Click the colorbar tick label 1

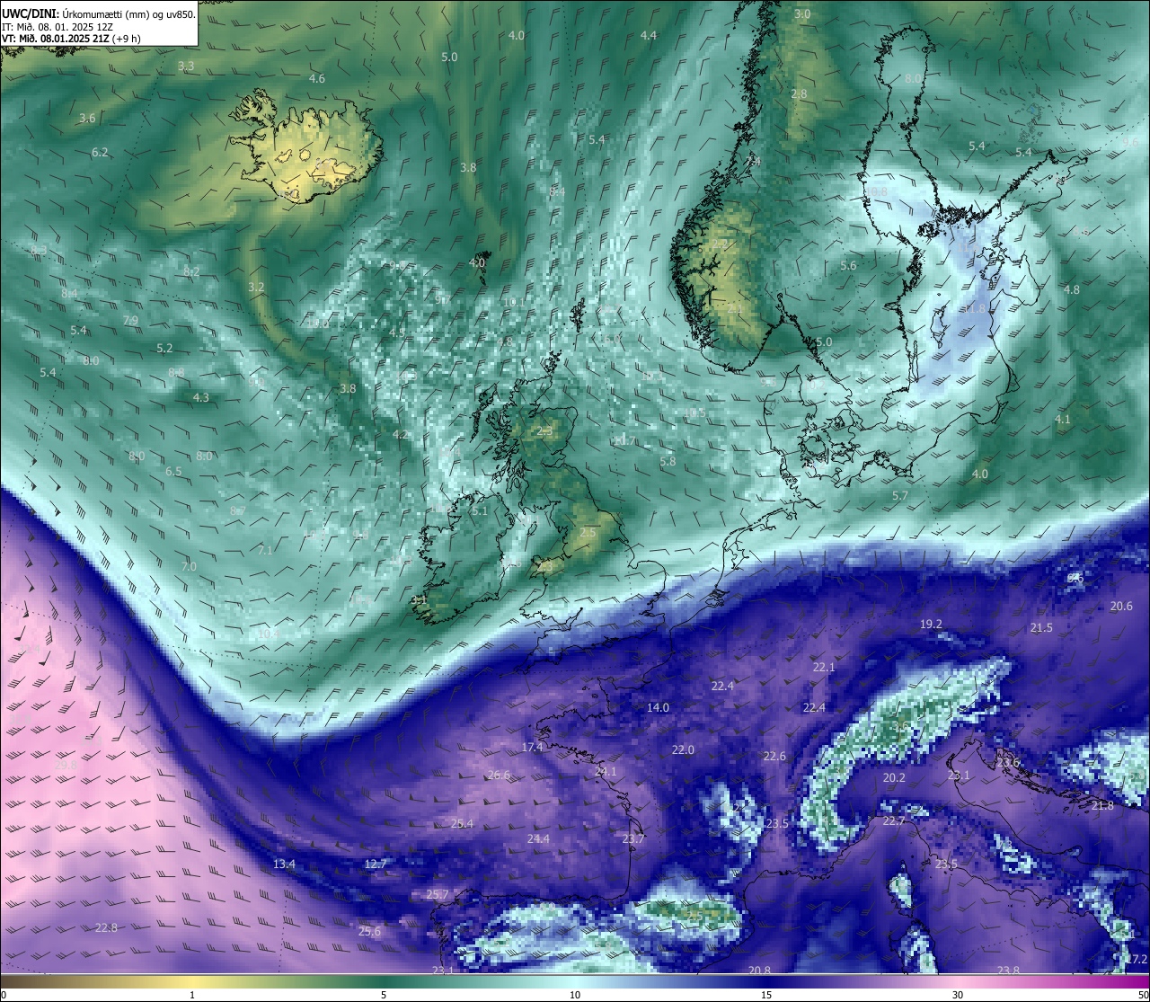point(191,996)
